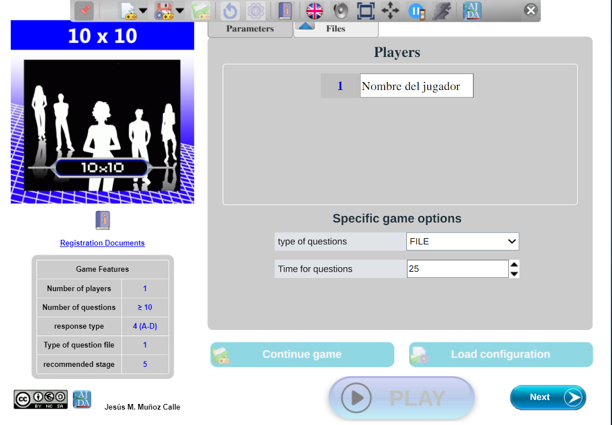The width and height of the screenshot is (612, 425).
Task: Switch to the Files tab
Action: coord(336,28)
